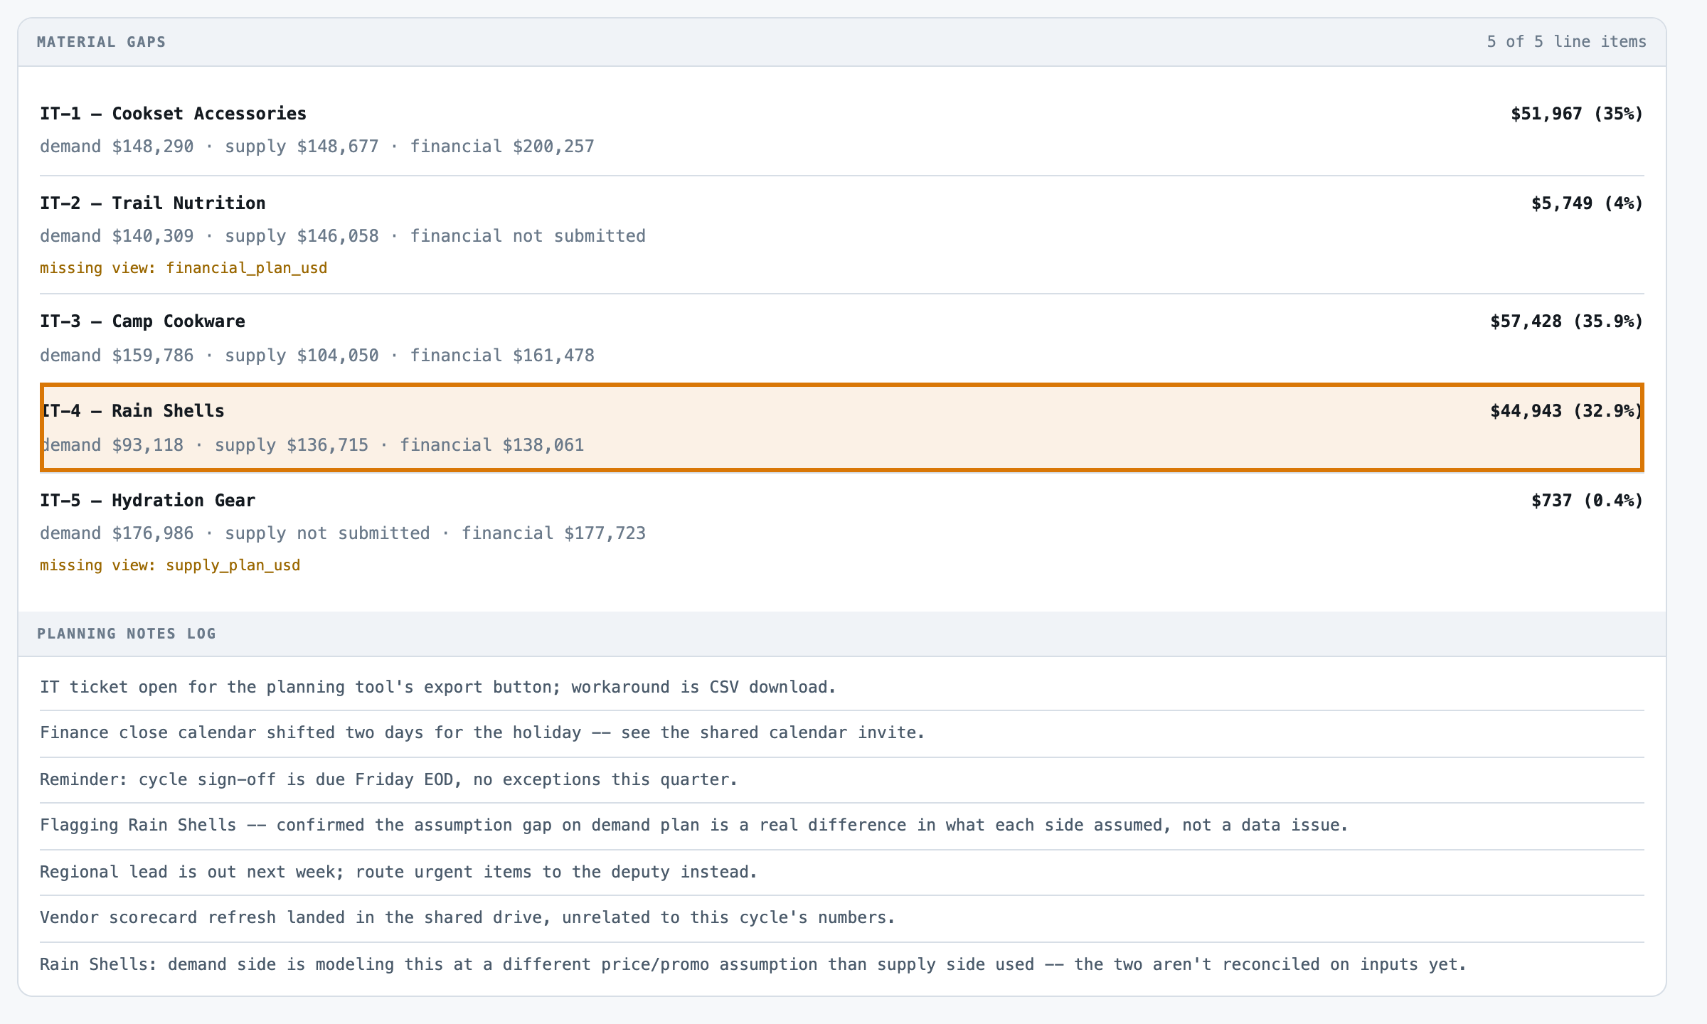
Task: Click the Planning Notes Log header
Action: 127,634
